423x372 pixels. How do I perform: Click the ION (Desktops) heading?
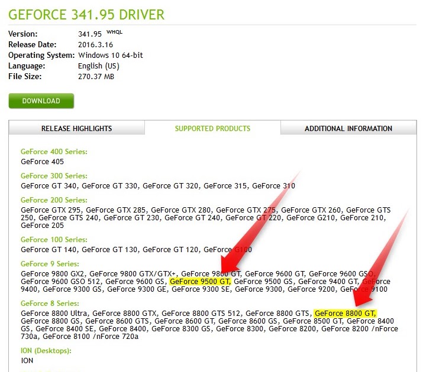pos(46,351)
